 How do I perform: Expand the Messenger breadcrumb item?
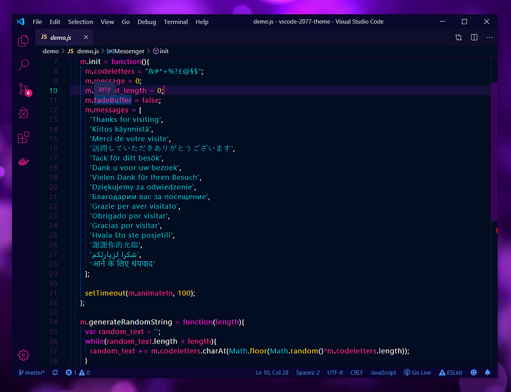coord(125,51)
